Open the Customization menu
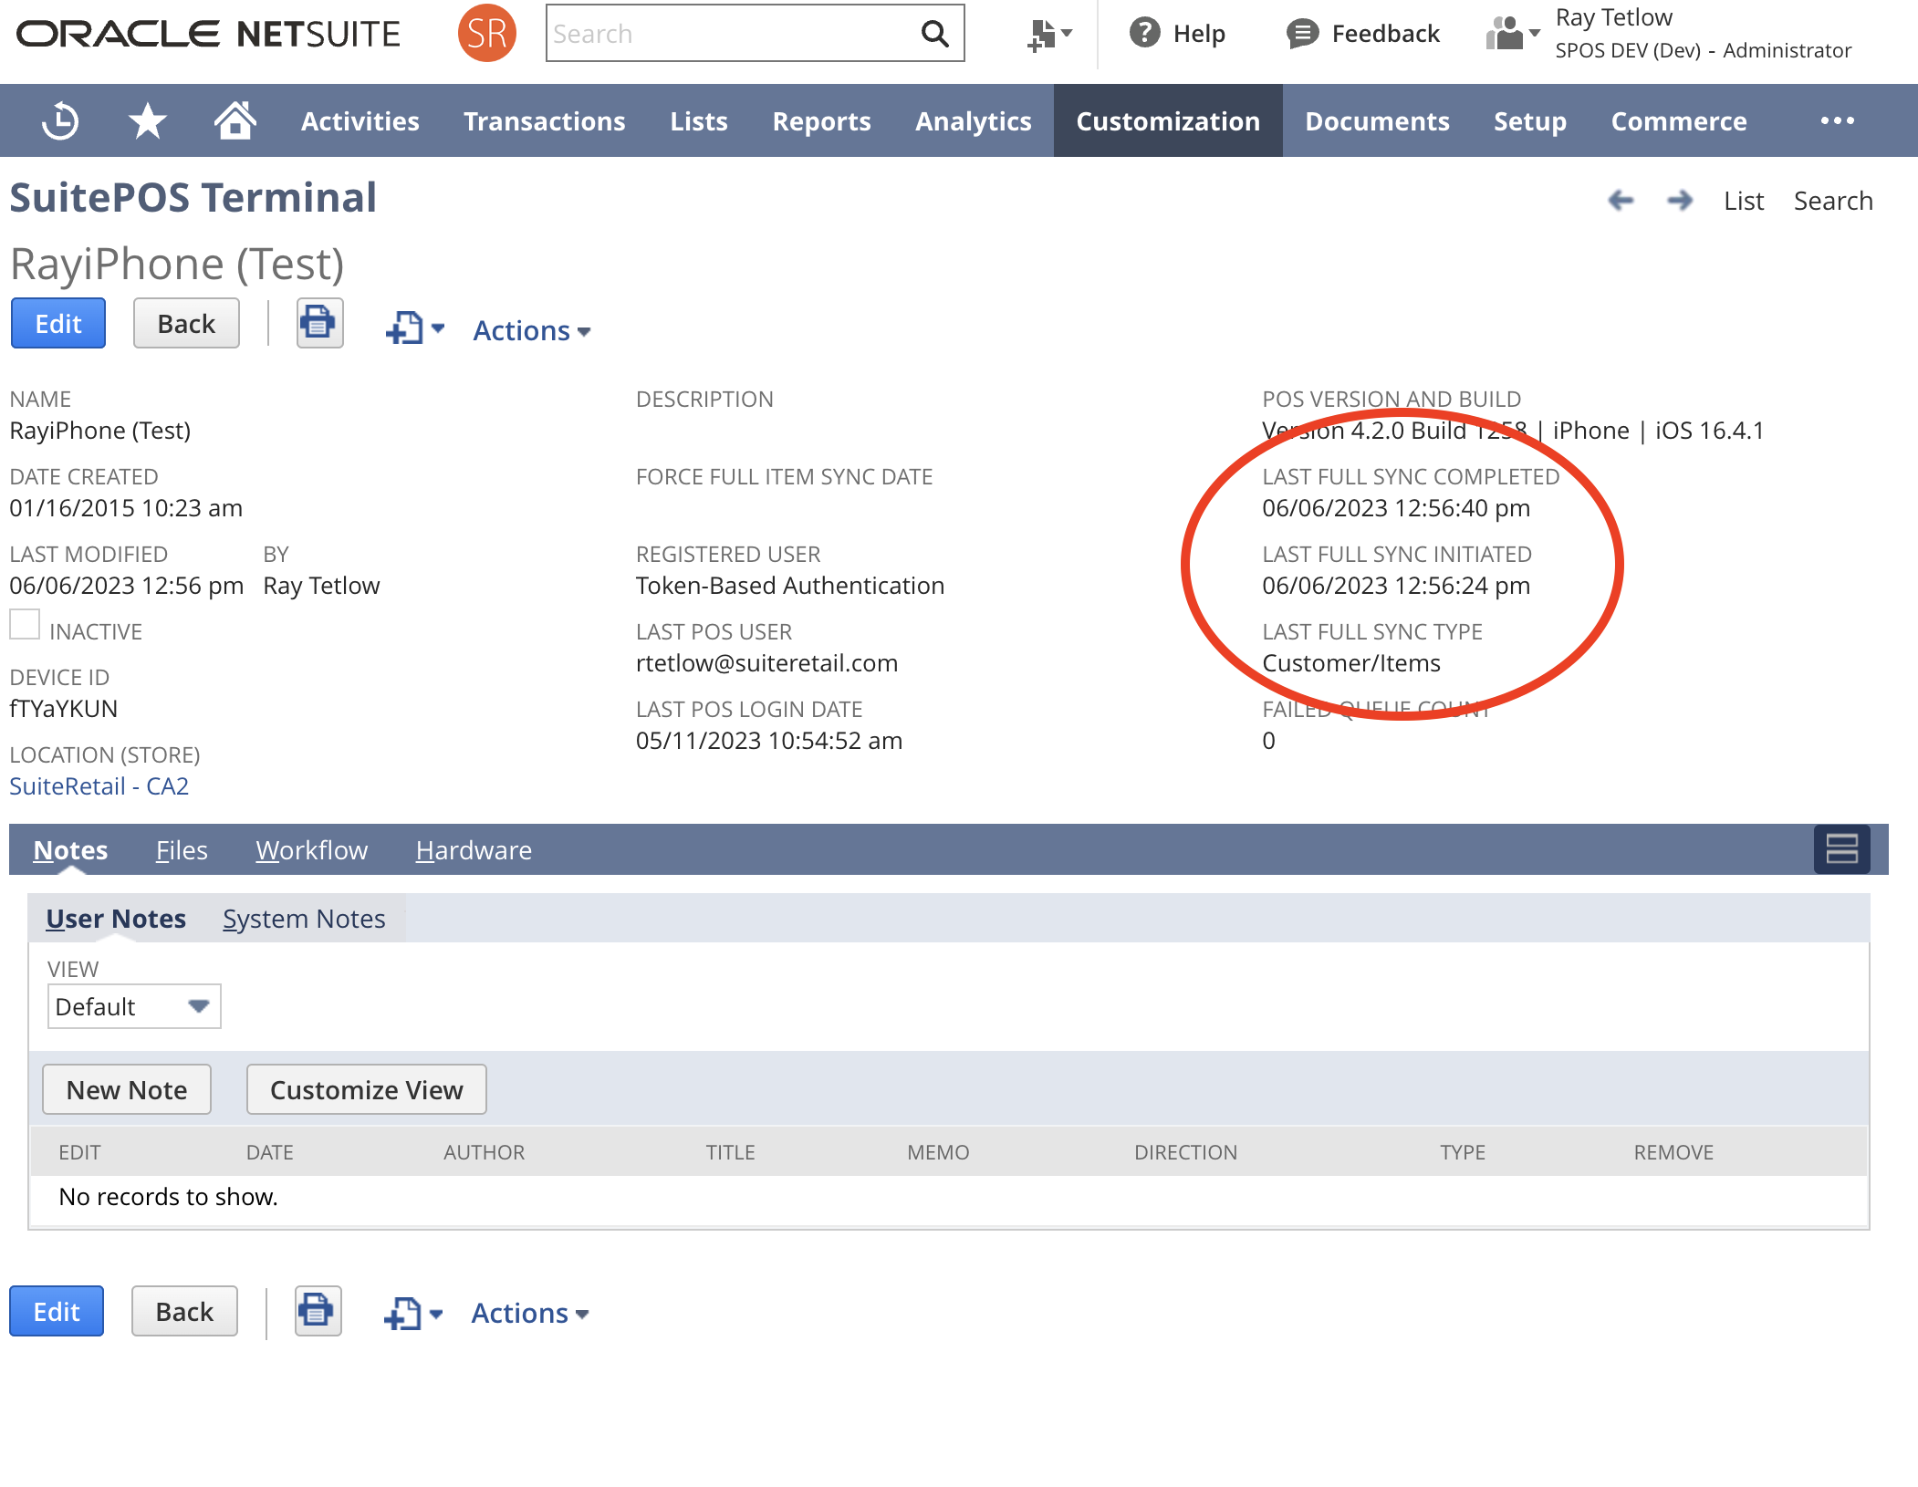Image resolution: width=1918 pixels, height=1487 pixels. click(x=1167, y=121)
